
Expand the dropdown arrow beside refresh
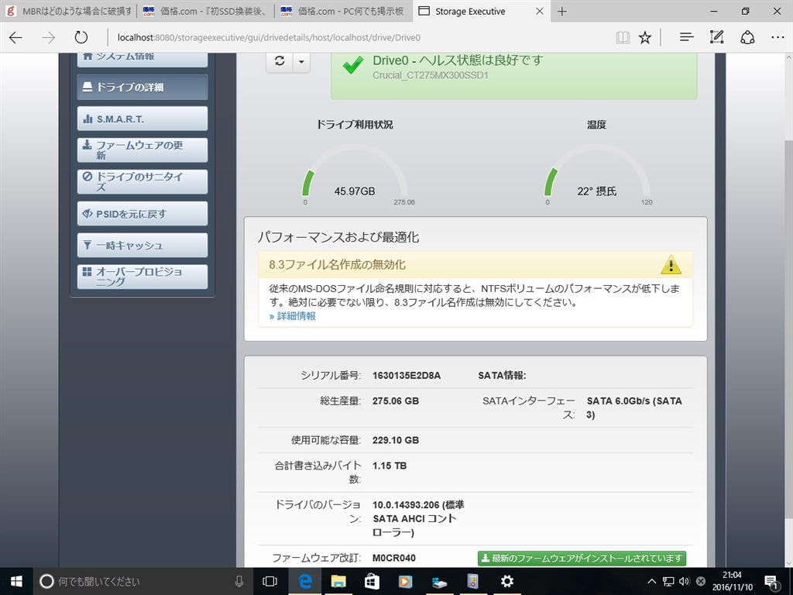click(x=301, y=61)
